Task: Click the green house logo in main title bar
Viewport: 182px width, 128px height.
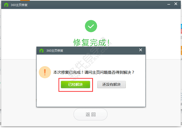Action: [x=6, y=5]
